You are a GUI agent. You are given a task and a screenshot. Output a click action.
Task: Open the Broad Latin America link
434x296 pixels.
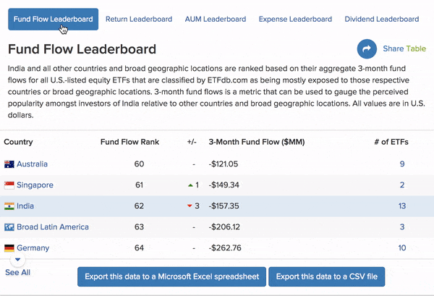tap(54, 227)
